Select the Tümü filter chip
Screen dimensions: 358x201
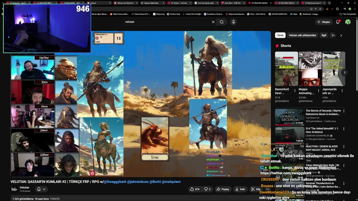(280, 35)
